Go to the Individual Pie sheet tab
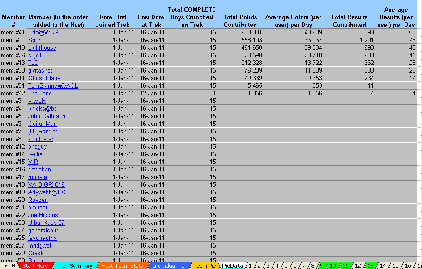 point(168,266)
